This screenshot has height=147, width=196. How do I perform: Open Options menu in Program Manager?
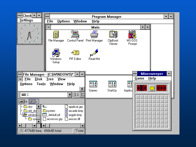click(63, 21)
